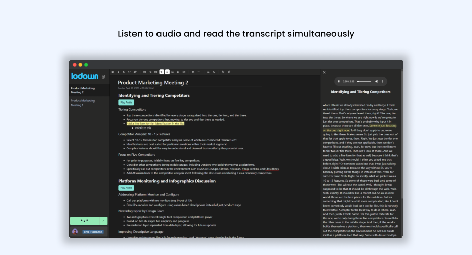Pause the audio playback
This screenshot has width=472, height=255.
point(339,81)
